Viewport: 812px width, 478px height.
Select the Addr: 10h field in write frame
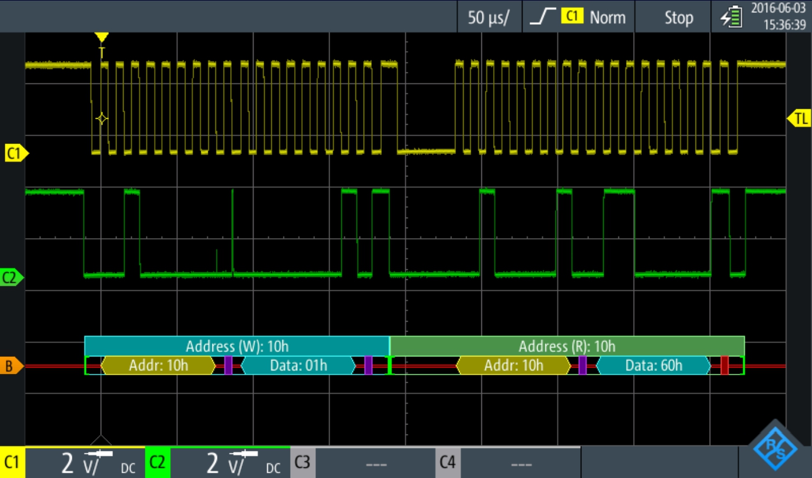[158, 366]
